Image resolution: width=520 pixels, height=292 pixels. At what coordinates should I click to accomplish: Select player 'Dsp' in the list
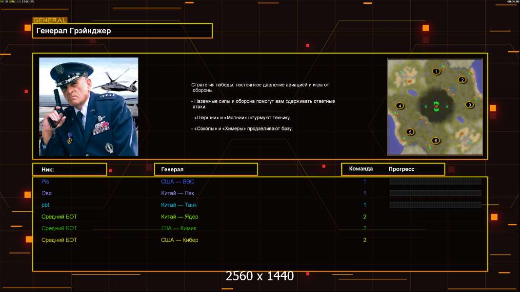[46, 193]
